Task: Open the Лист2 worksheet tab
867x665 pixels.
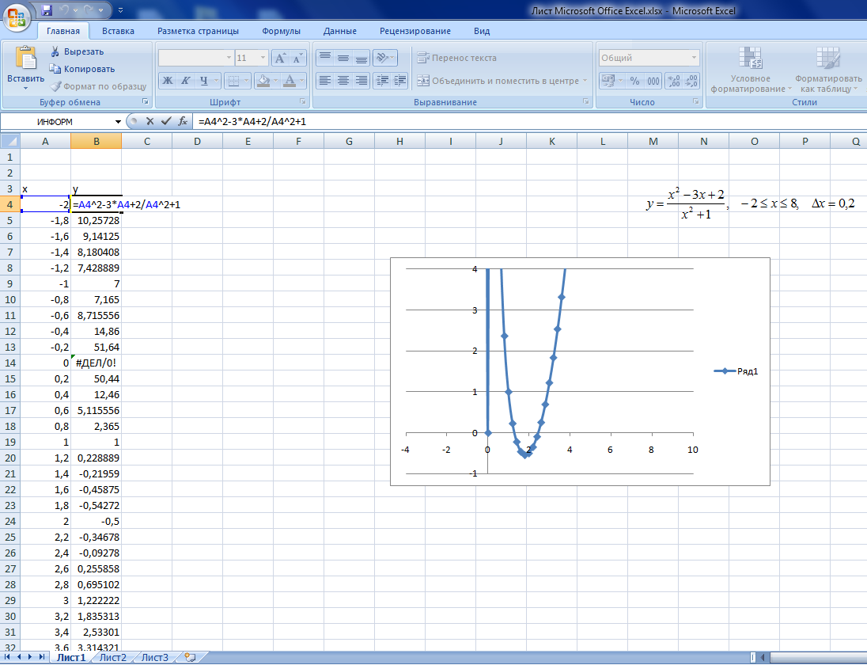Action: coord(112,657)
